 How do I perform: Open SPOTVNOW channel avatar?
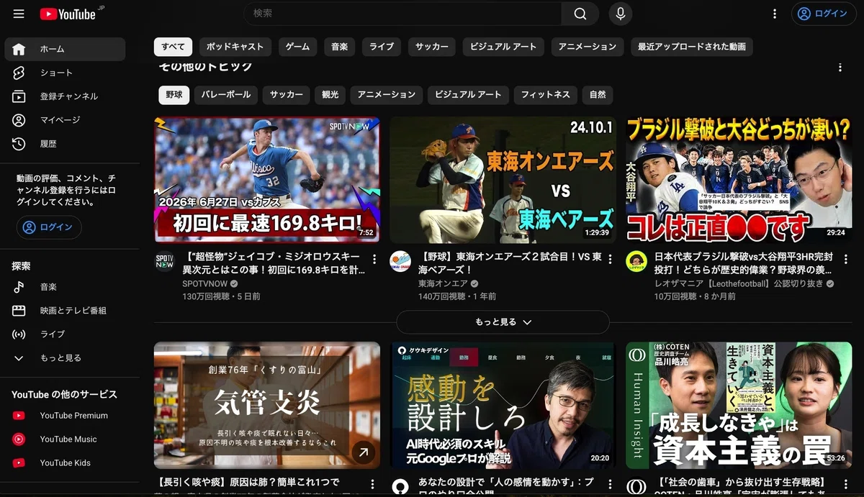(x=165, y=260)
